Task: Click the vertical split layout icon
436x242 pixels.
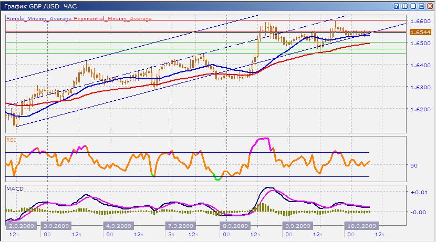Action: (405, 6)
